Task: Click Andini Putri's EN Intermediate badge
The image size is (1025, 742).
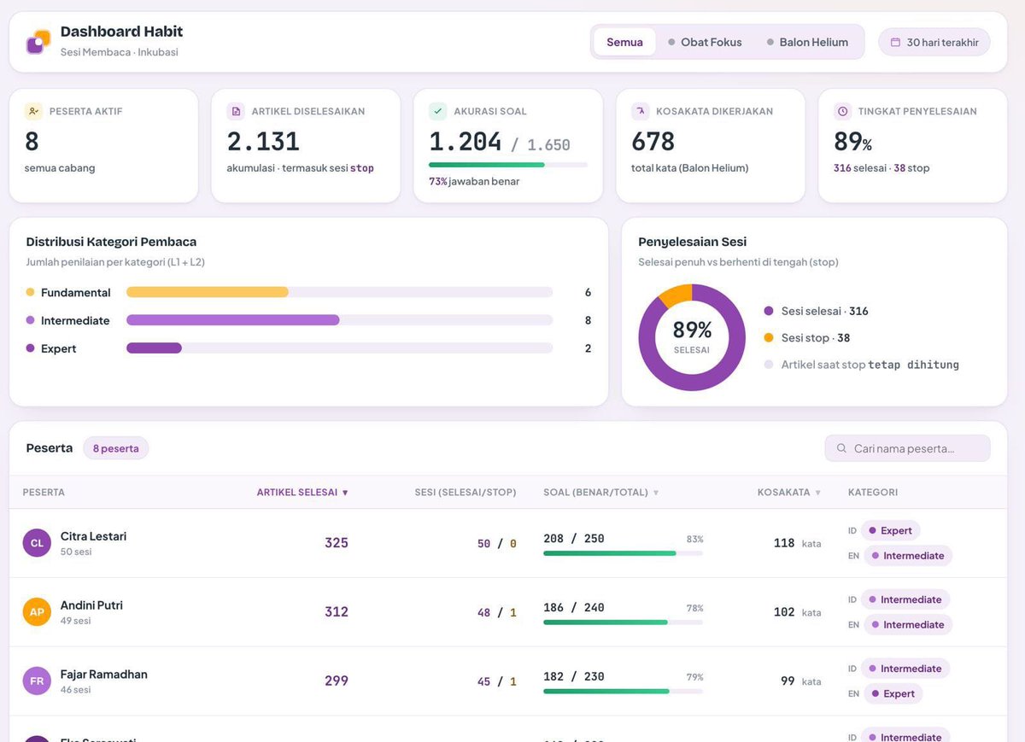Action: (907, 624)
